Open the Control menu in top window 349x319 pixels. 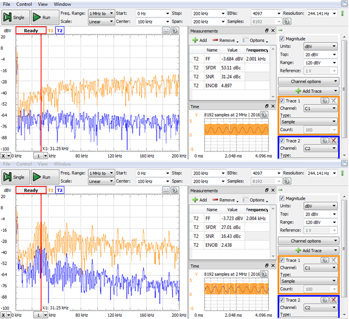[x=24, y=4]
